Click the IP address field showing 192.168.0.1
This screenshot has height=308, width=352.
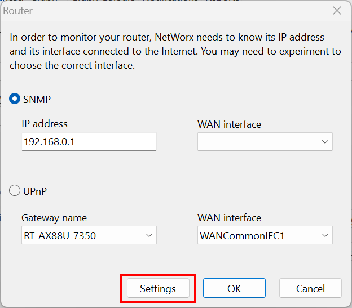[x=88, y=142]
